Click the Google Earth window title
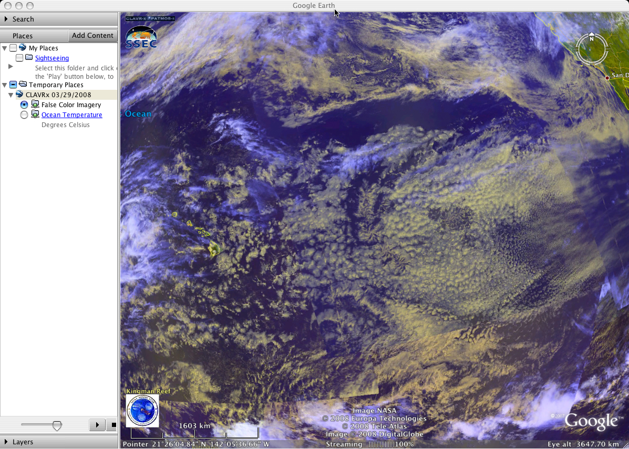 click(x=314, y=5)
